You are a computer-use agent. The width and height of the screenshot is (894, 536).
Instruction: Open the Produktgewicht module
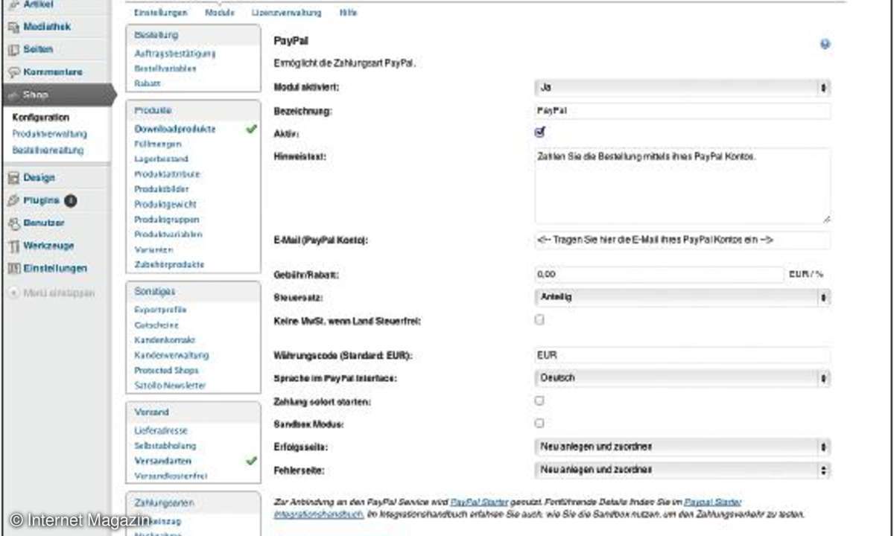[x=165, y=204]
